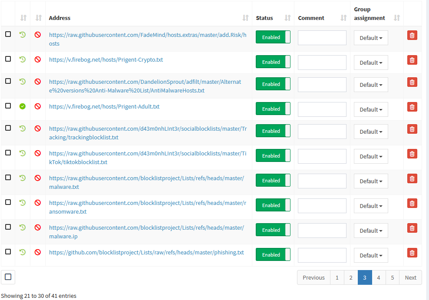The height and width of the screenshot is (300, 429).
Task: Click the trash icon for phishing.txt row
Action: [412, 253]
